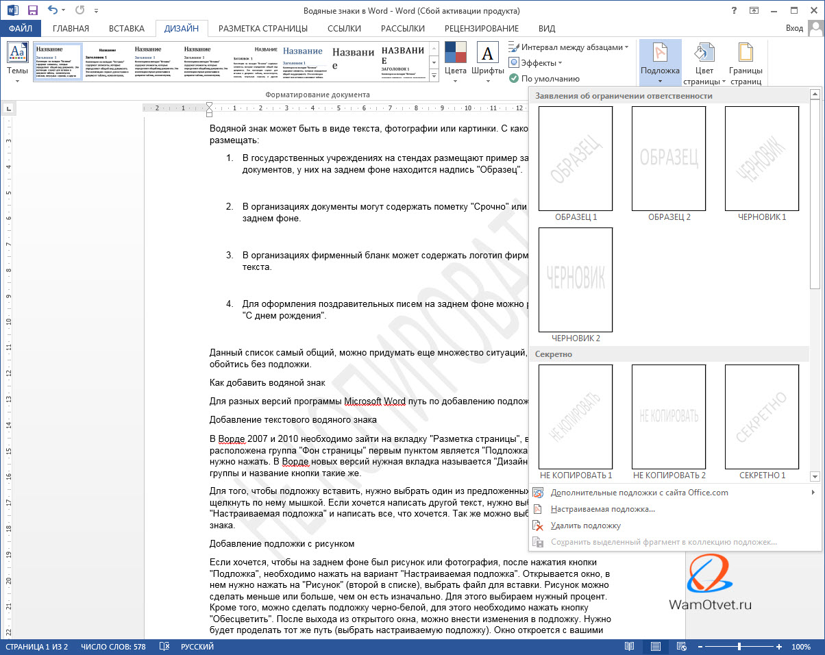Click the proofing spell check status icon

(x=164, y=647)
